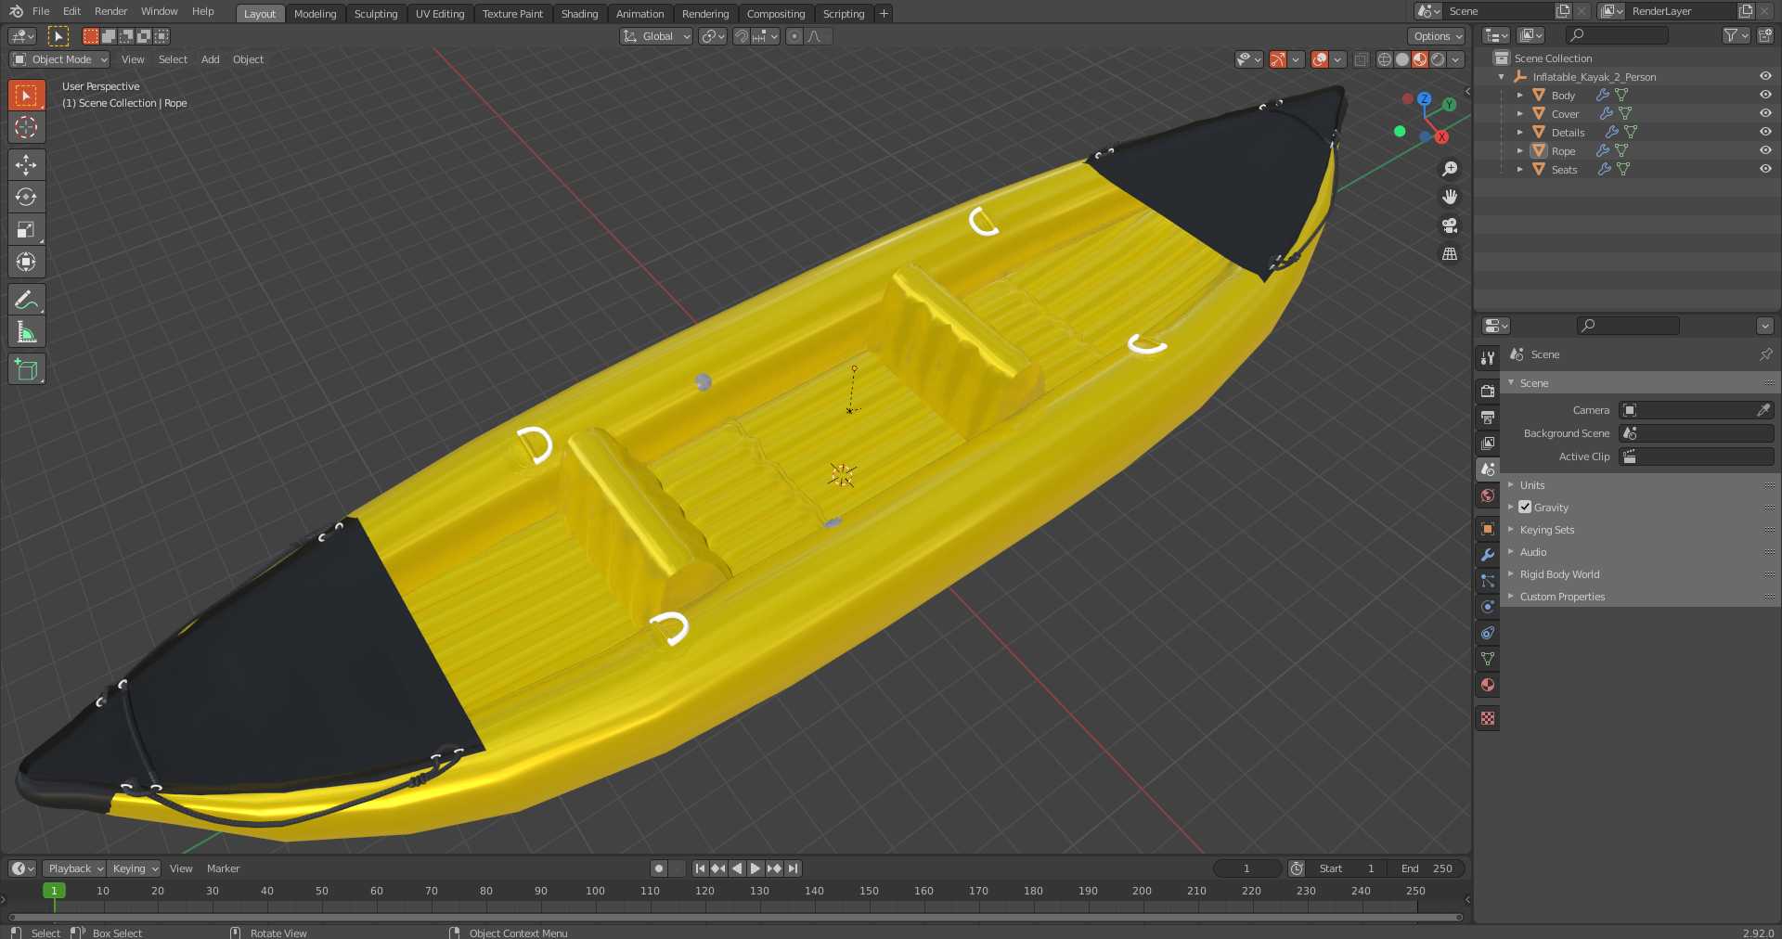1782x939 pixels.
Task: Hide the Details object in outliner
Action: click(1765, 132)
